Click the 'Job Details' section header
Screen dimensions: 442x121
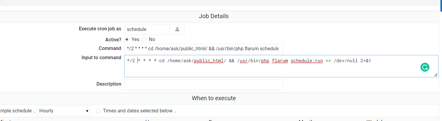(214, 16)
